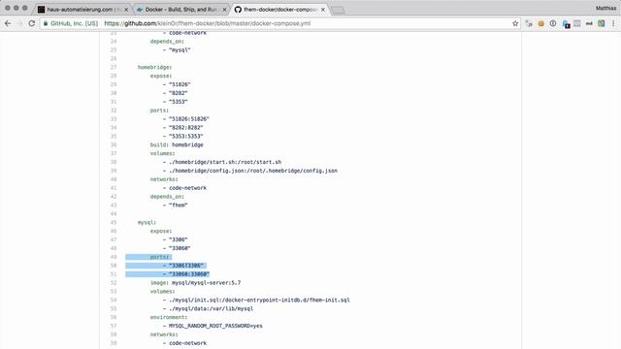The height and width of the screenshot is (349, 621).
Task: Close the Docker tab
Action: click(224, 9)
